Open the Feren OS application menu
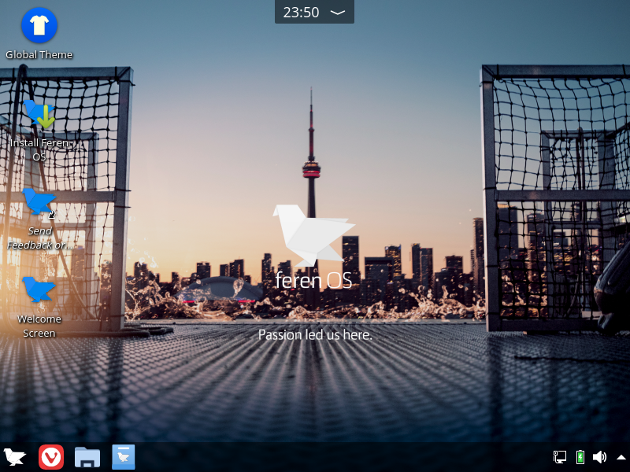Screen dimensions: 630x472 (15, 457)
